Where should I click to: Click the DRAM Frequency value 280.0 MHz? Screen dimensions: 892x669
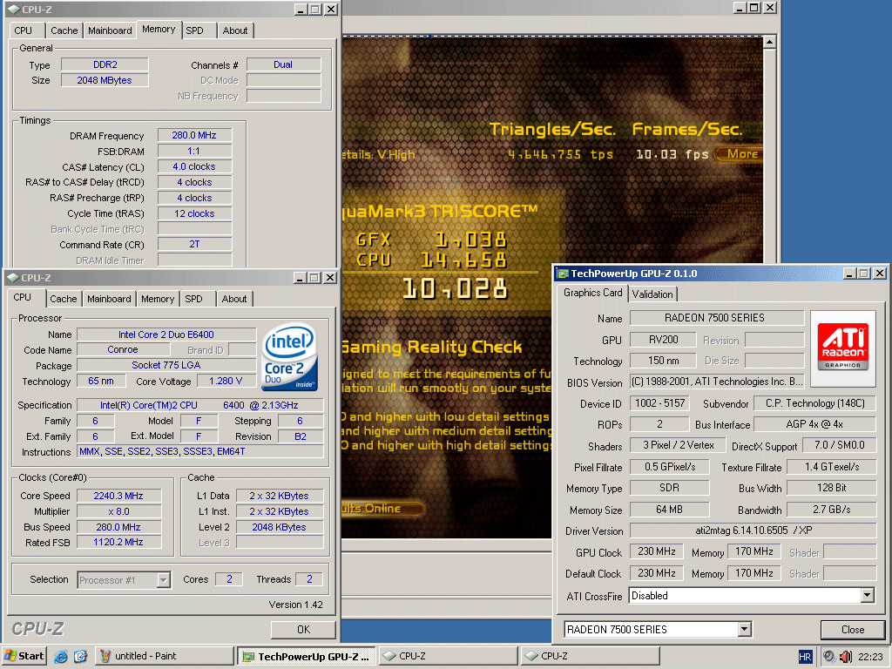pos(194,135)
